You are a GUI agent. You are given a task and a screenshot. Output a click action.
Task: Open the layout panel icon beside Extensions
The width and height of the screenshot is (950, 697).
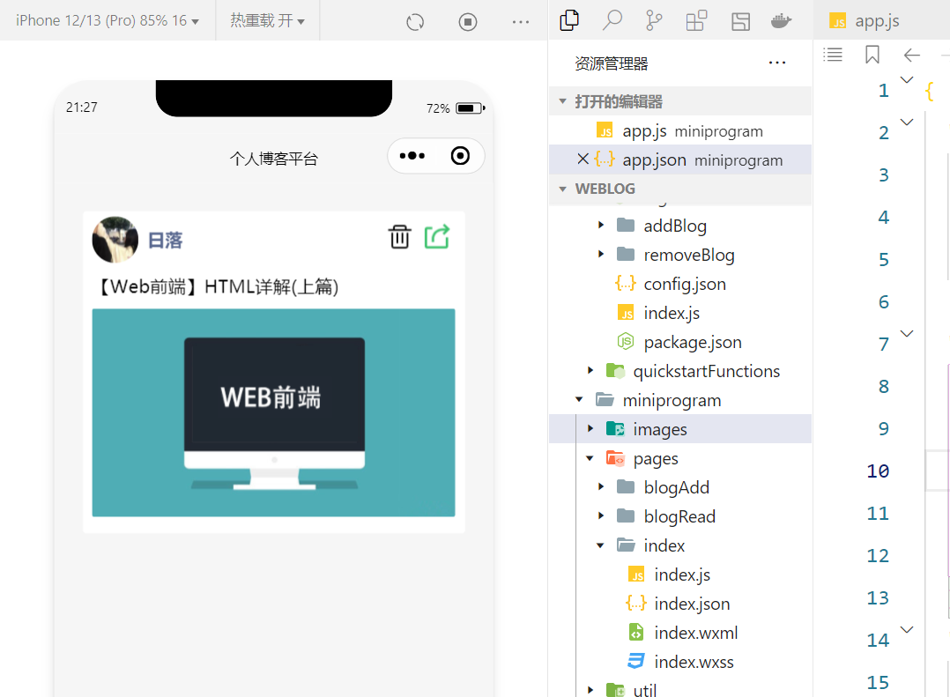pos(740,22)
